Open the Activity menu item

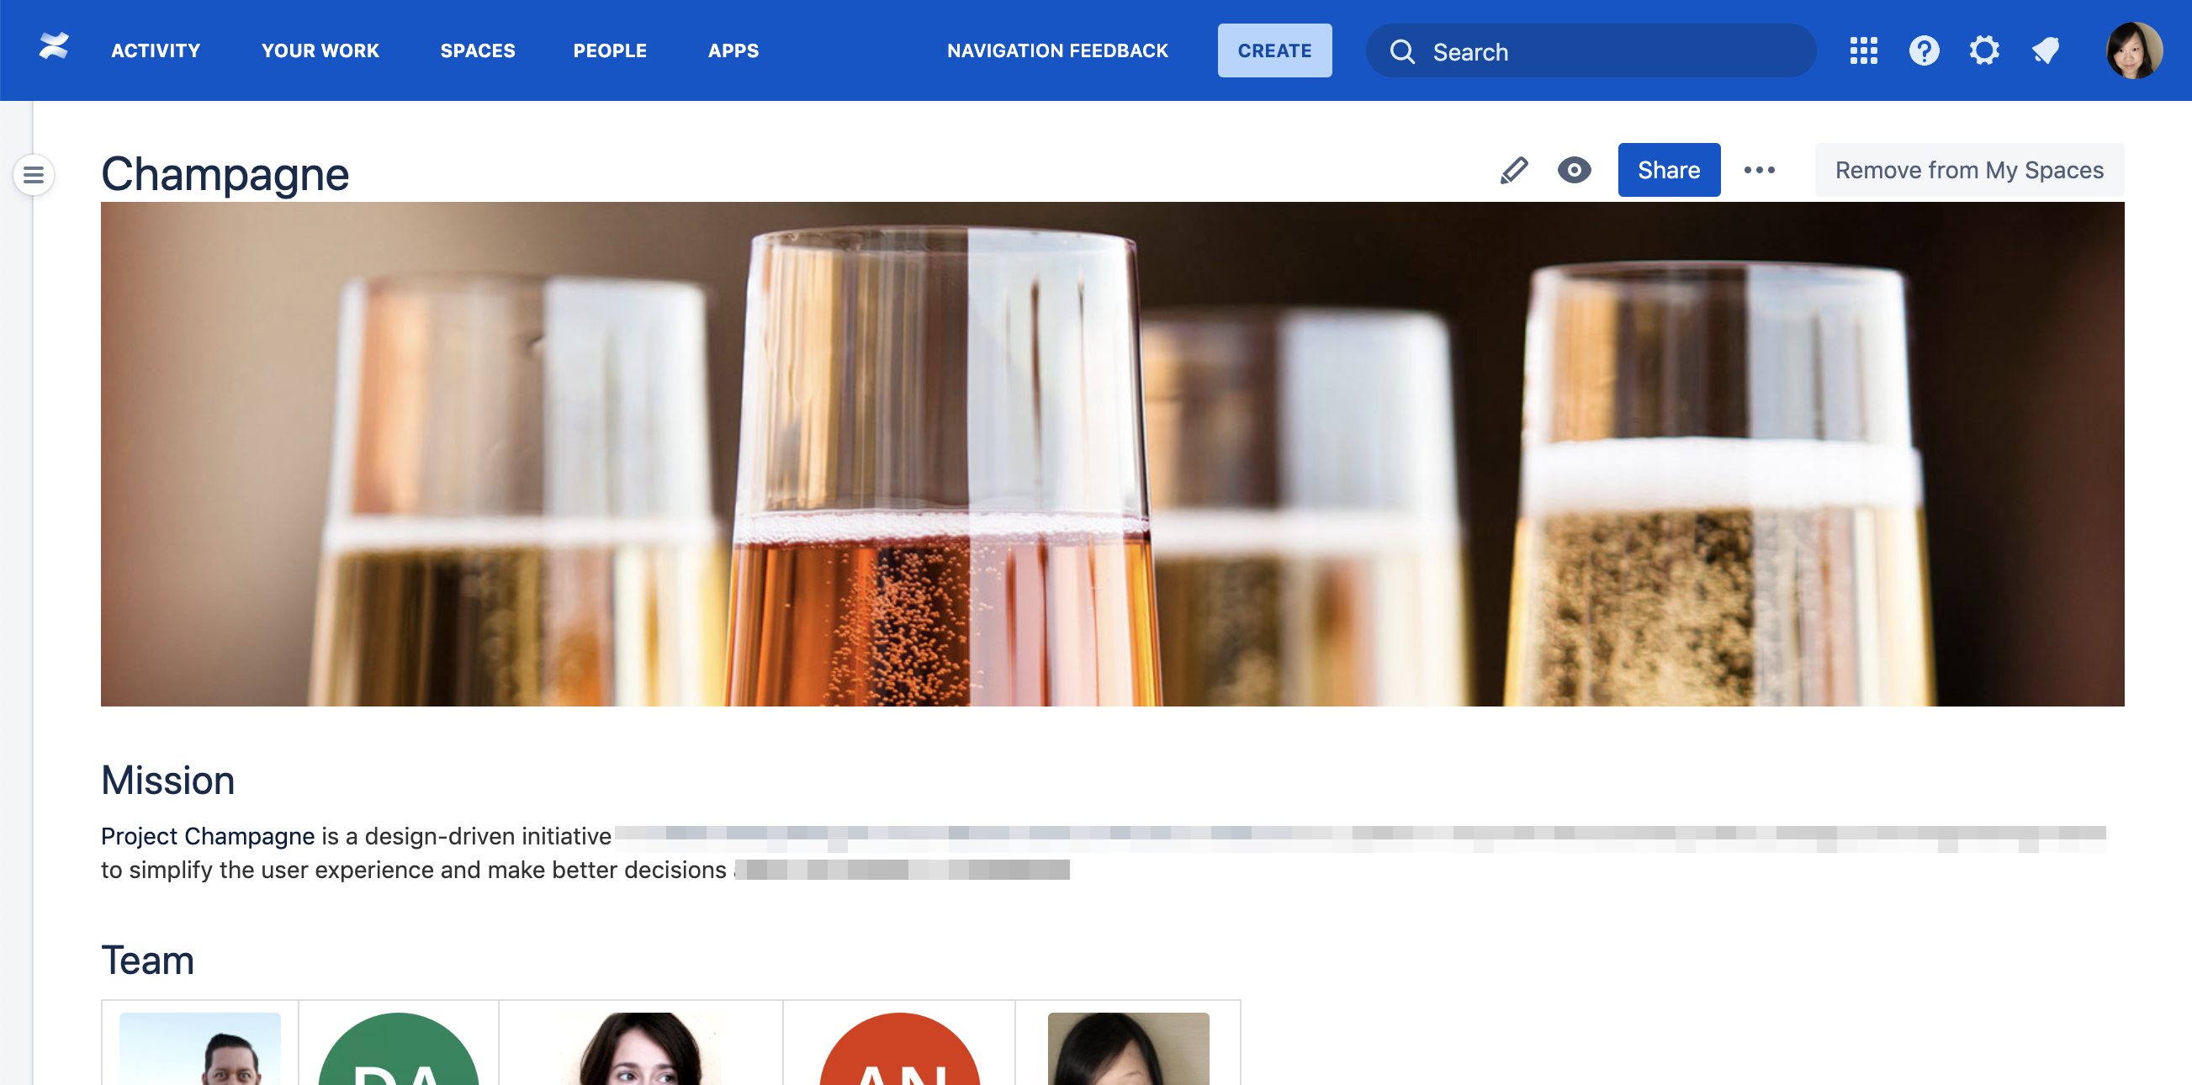(156, 51)
